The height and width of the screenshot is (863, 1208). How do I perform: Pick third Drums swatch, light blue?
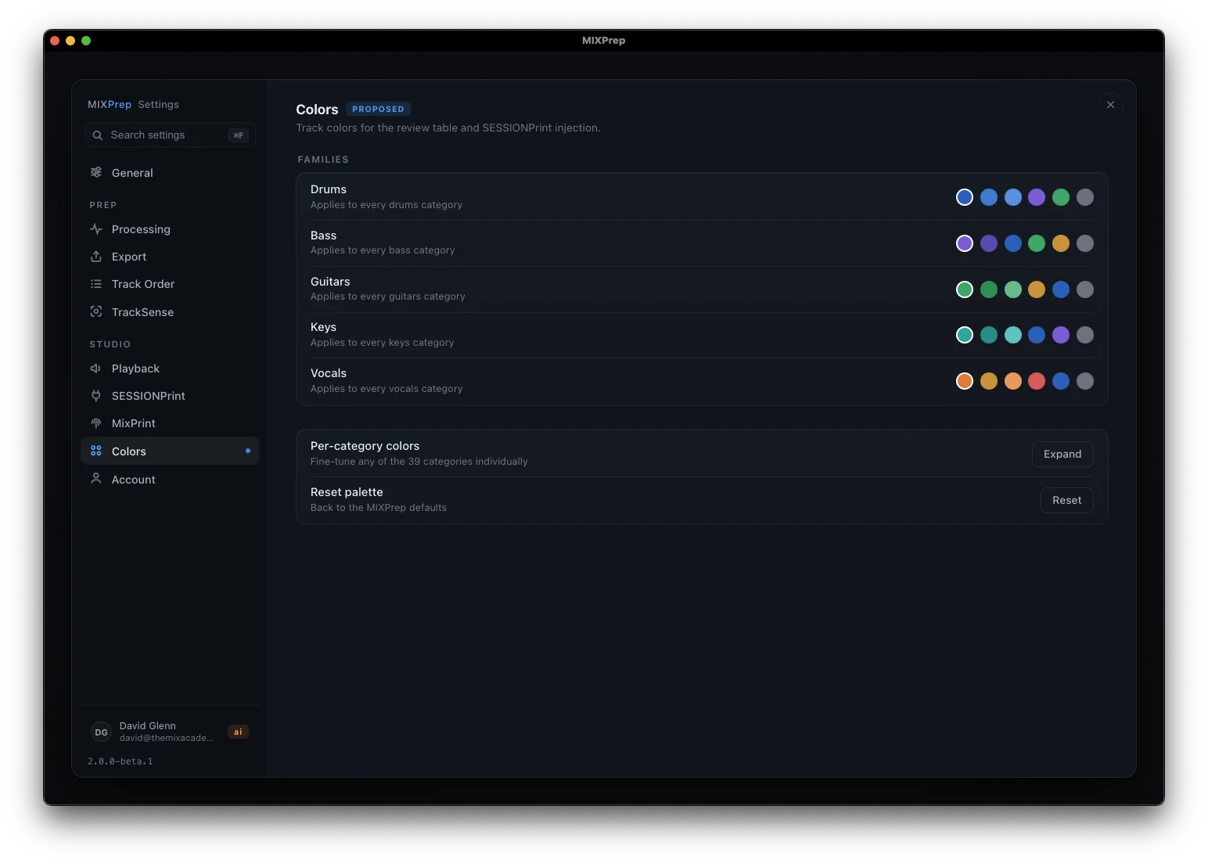[1013, 197]
